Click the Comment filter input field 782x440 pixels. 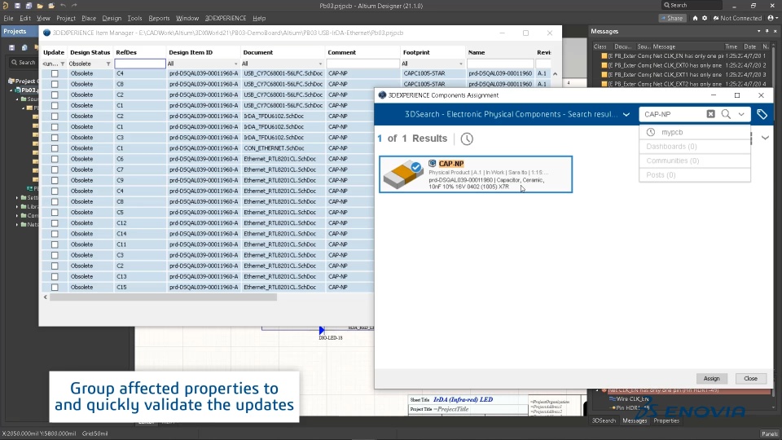(362, 64)
